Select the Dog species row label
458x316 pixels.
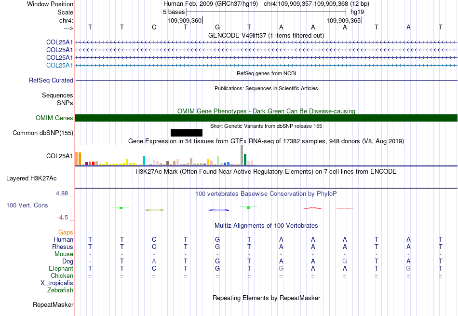68,261
